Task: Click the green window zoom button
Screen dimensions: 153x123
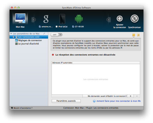Action: [x=19, y=8]
